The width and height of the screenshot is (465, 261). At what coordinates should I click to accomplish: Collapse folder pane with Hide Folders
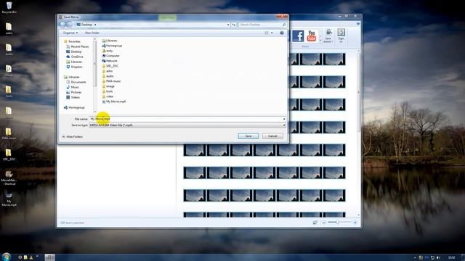coord(72,137)
